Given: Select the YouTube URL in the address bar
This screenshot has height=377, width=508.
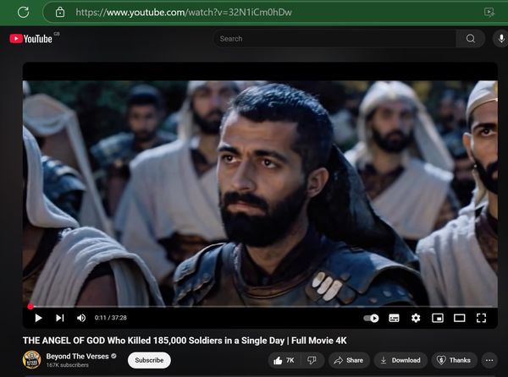Looking at the screenshot, I should (x=184, y=13).
